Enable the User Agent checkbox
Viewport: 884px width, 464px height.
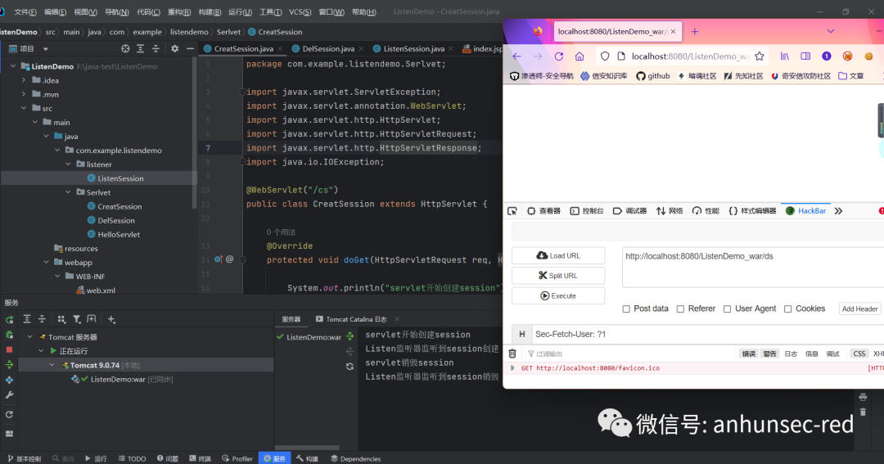(x=728, y=309)
